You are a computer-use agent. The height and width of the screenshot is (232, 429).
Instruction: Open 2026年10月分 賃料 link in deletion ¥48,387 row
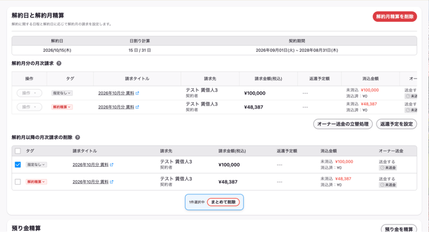[90, 182]
